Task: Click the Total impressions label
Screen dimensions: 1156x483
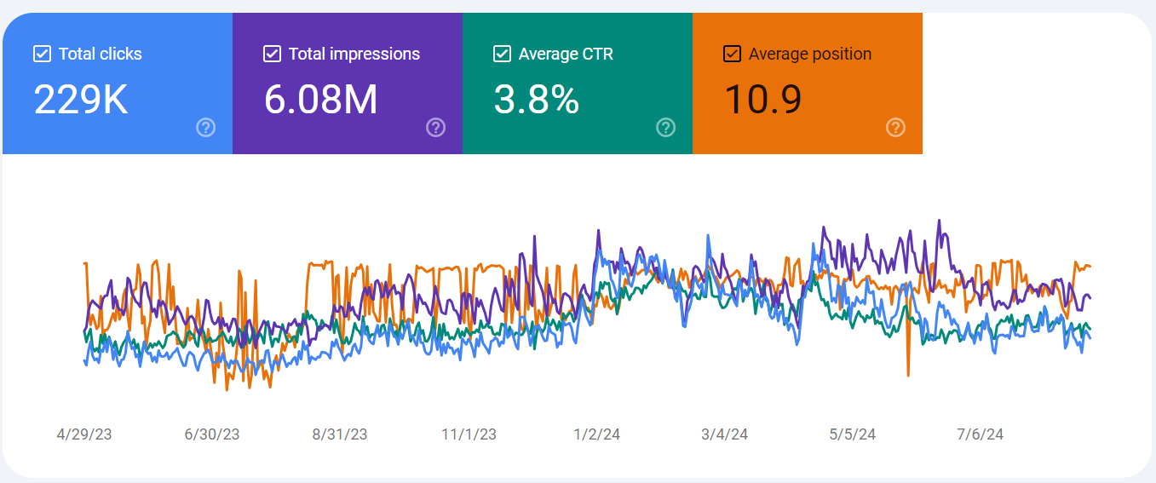Action: [x=354, y=54]
